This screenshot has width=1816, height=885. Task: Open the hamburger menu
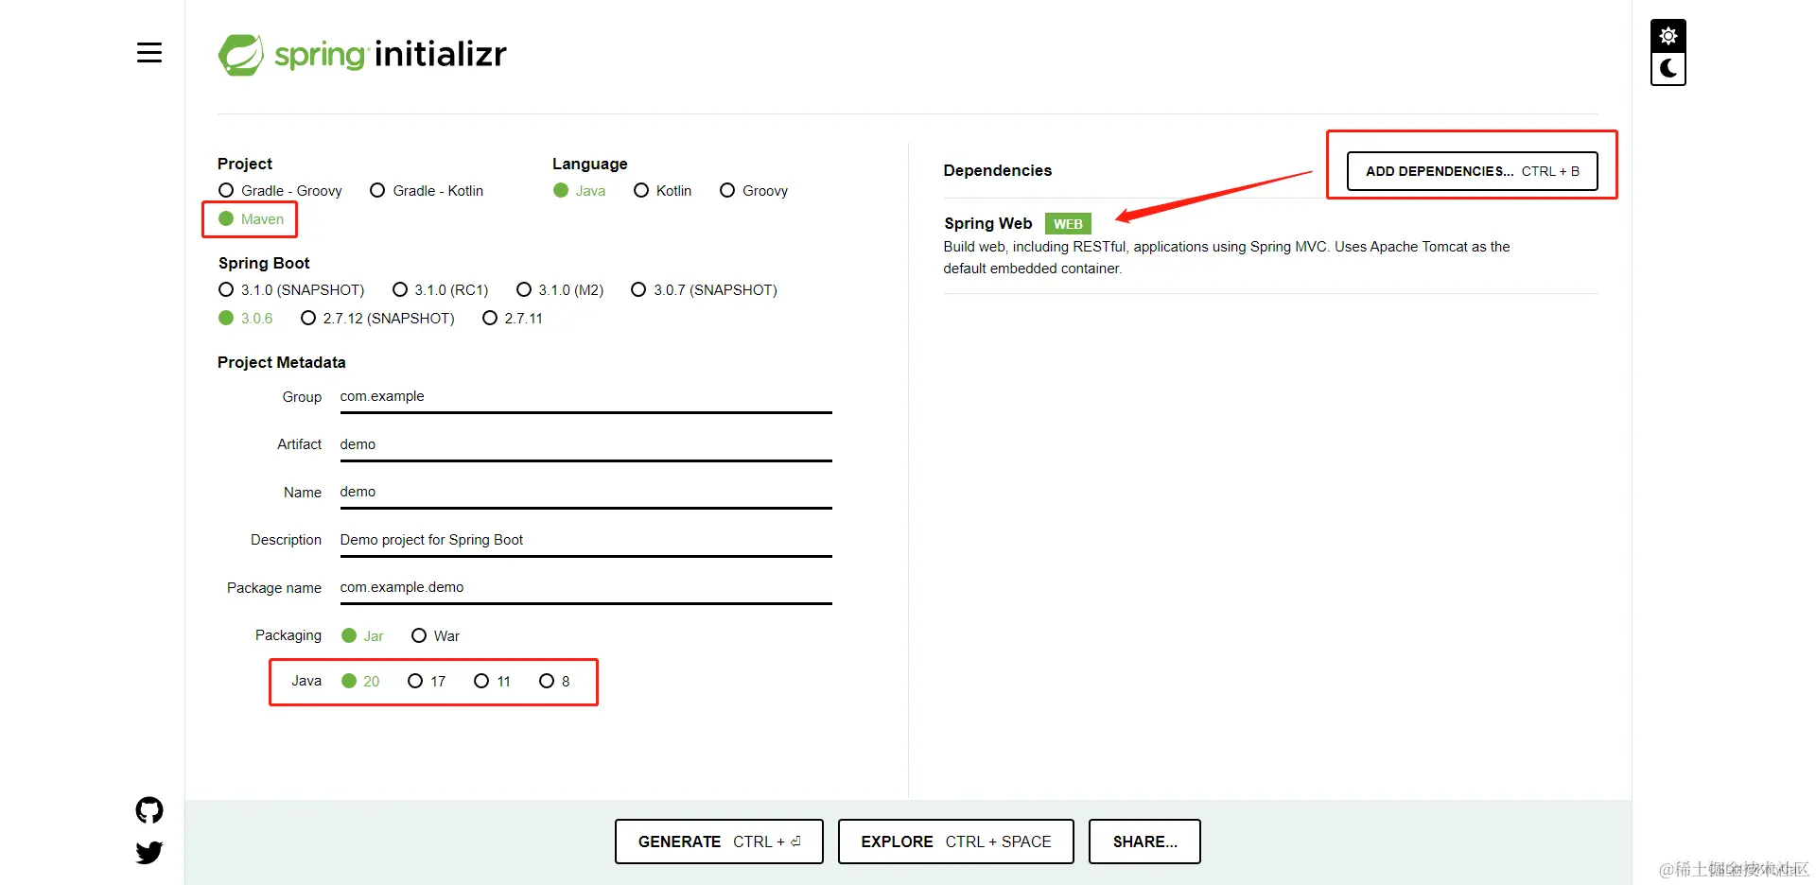tap(149, 53)
